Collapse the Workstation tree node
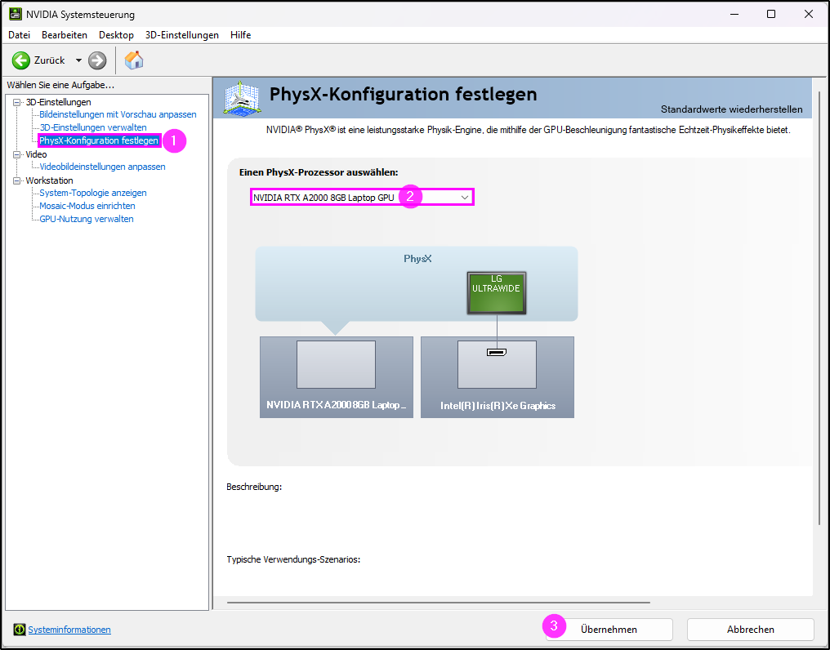Screen dimensions: 830x650 17,180
